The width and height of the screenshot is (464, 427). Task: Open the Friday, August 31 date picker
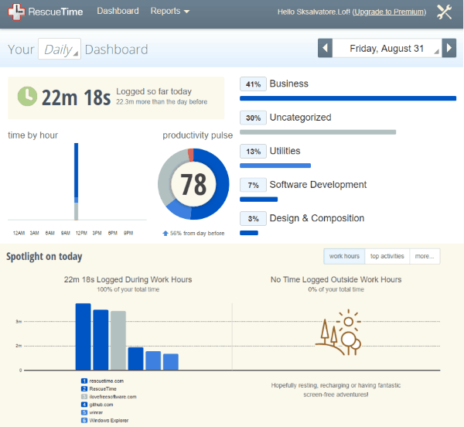pos(388,49)
